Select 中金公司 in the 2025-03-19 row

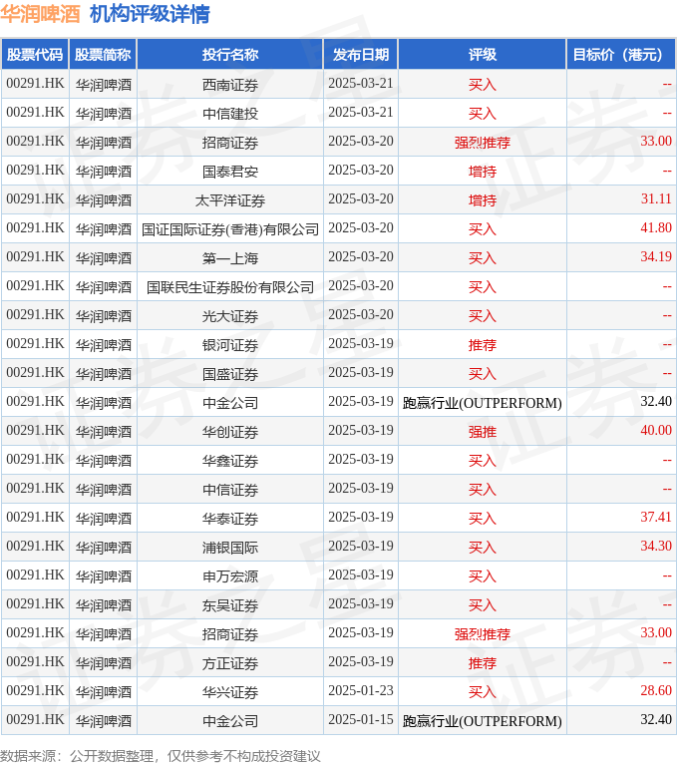point(230,403)
